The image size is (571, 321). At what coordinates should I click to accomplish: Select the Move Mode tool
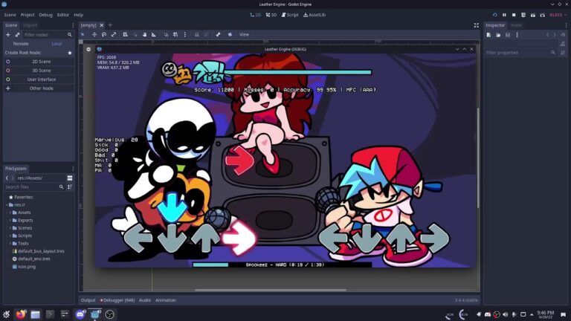pyautogui.click(x=94, y=35)
